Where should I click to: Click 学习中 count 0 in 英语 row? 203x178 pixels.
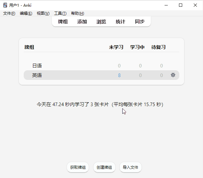pos(140,75)
